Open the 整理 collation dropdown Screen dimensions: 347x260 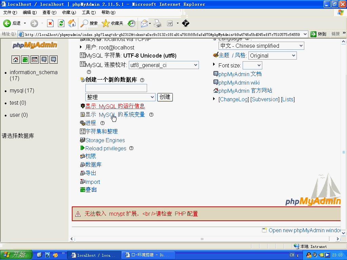point(120,97)
